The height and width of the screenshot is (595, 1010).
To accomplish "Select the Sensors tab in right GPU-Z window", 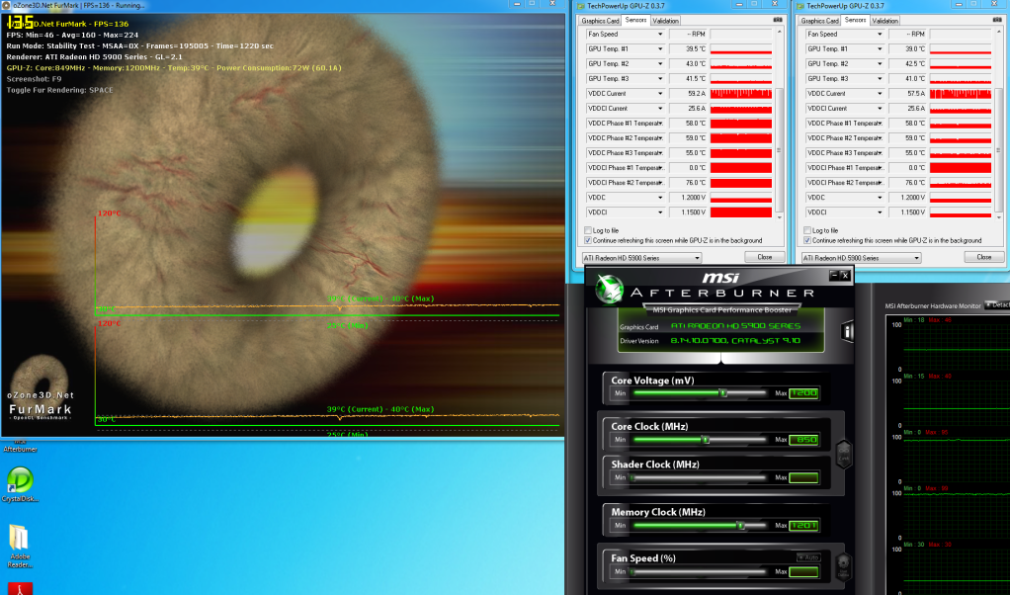I will point(856,20).
